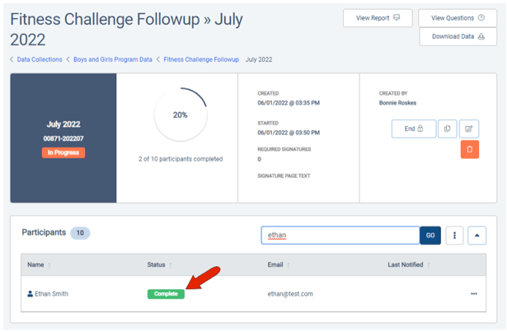Click the edit pencil icon
The width and height of the screenshot is (507, 332).
coord(469,129)
